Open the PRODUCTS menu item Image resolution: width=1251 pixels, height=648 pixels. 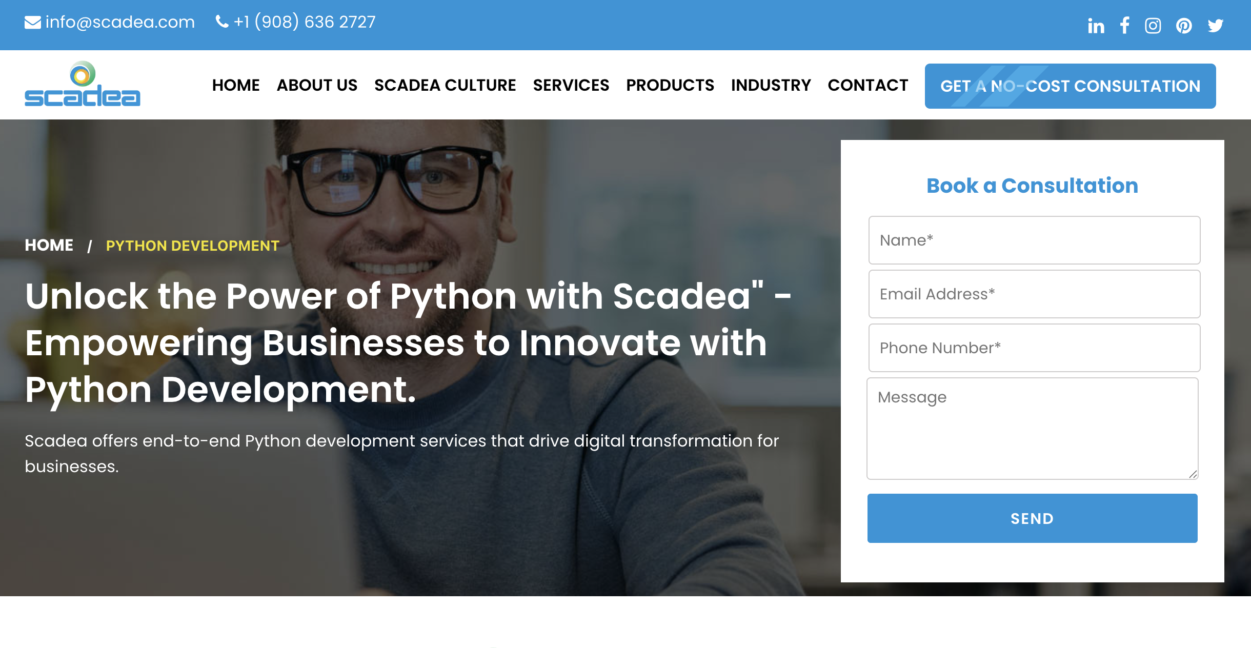670,85
